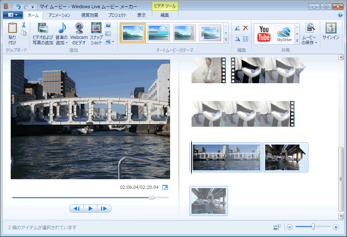The image size is (347, 237).
Task: Select the first (default) AutoMovie theme
Action: point(133,33)
